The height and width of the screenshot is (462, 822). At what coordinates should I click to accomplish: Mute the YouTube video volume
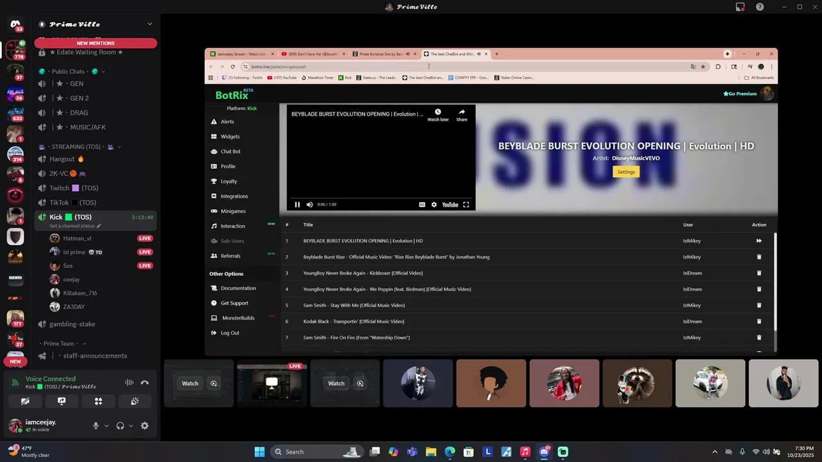[x=310, y=205]
